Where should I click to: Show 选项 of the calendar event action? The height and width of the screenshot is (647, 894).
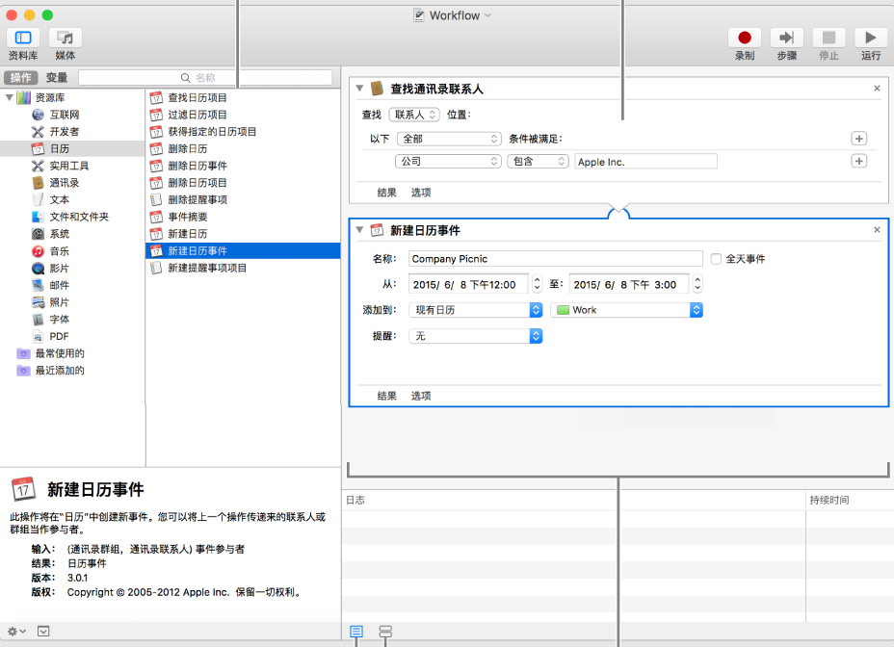point(421,396)
